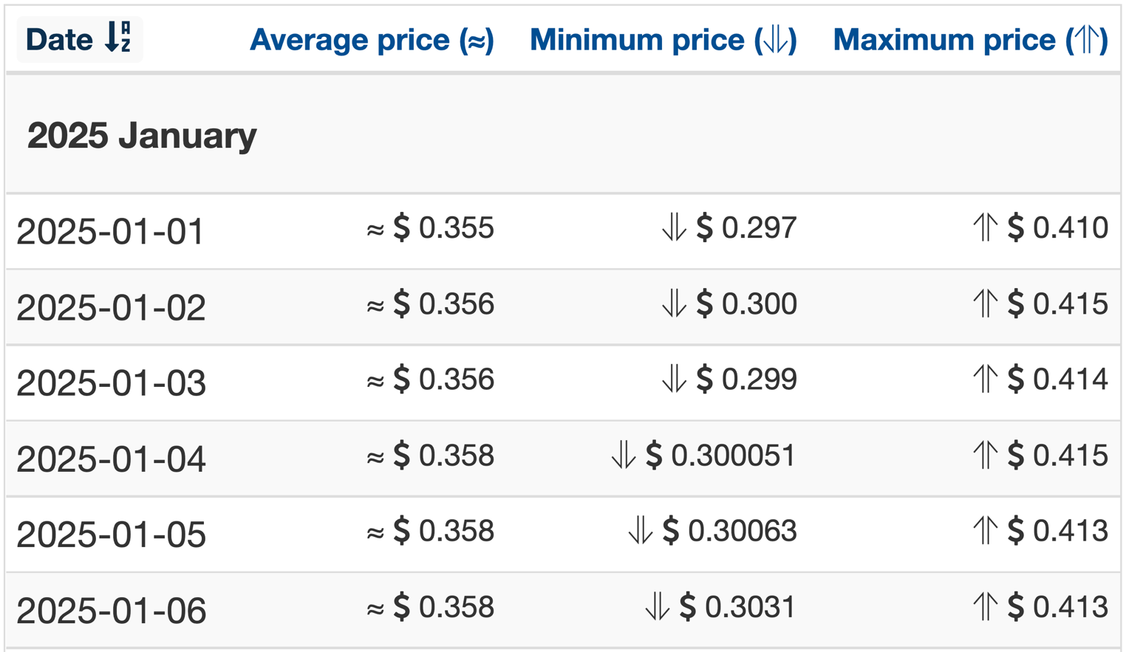The width and height of the screenshot is (1126, 652).
Task: Click the $ 0.299 minimum price value
Action: (x=747, y=379)
